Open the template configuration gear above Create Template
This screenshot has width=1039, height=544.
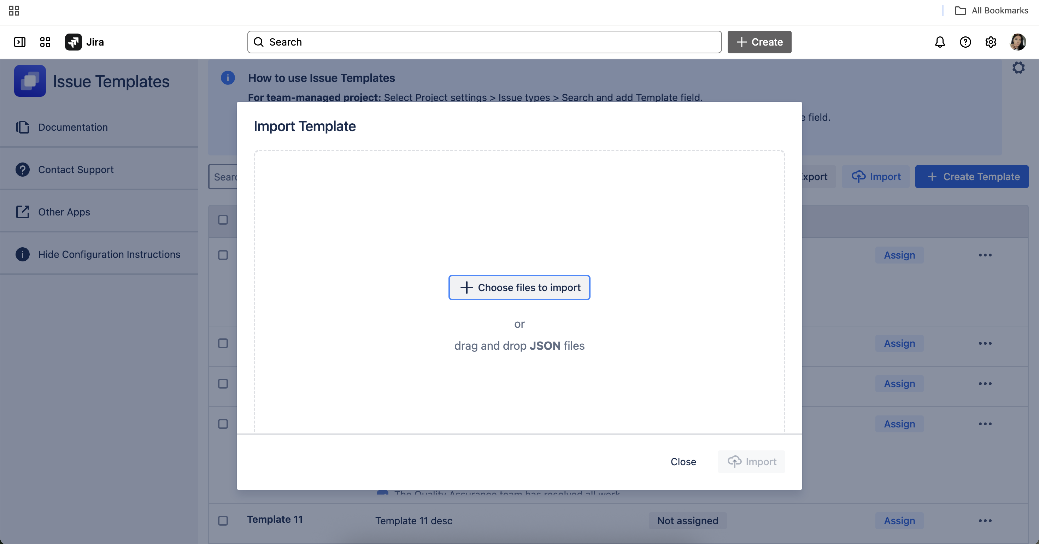[1019, 68]
